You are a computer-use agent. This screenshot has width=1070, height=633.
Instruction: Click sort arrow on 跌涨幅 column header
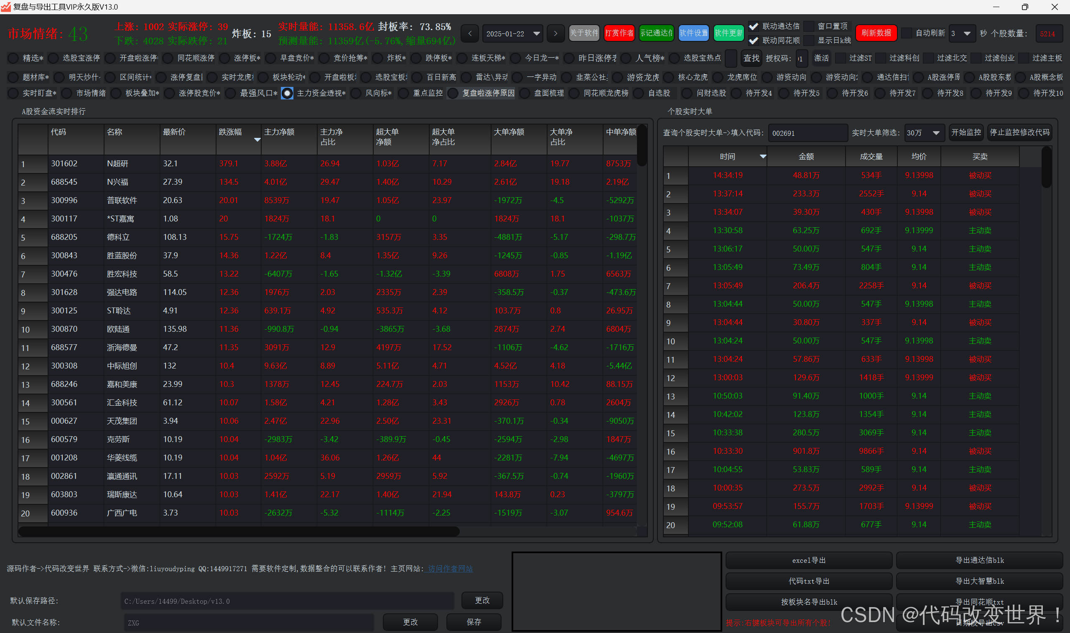257,140
